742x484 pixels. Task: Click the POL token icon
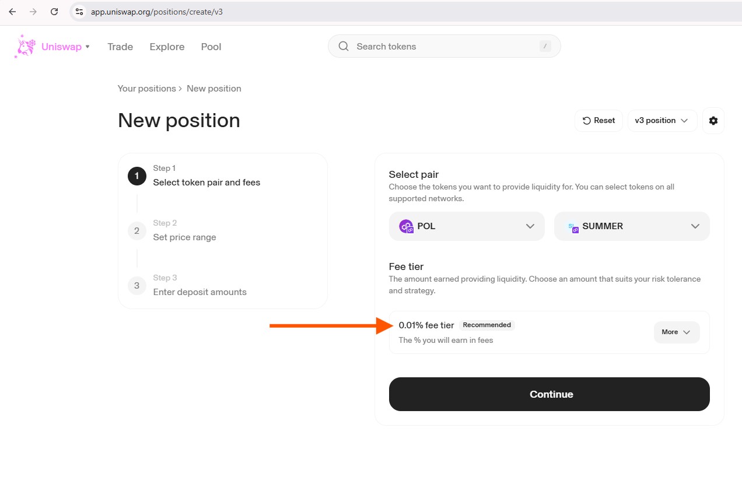[x=406, y=226]
